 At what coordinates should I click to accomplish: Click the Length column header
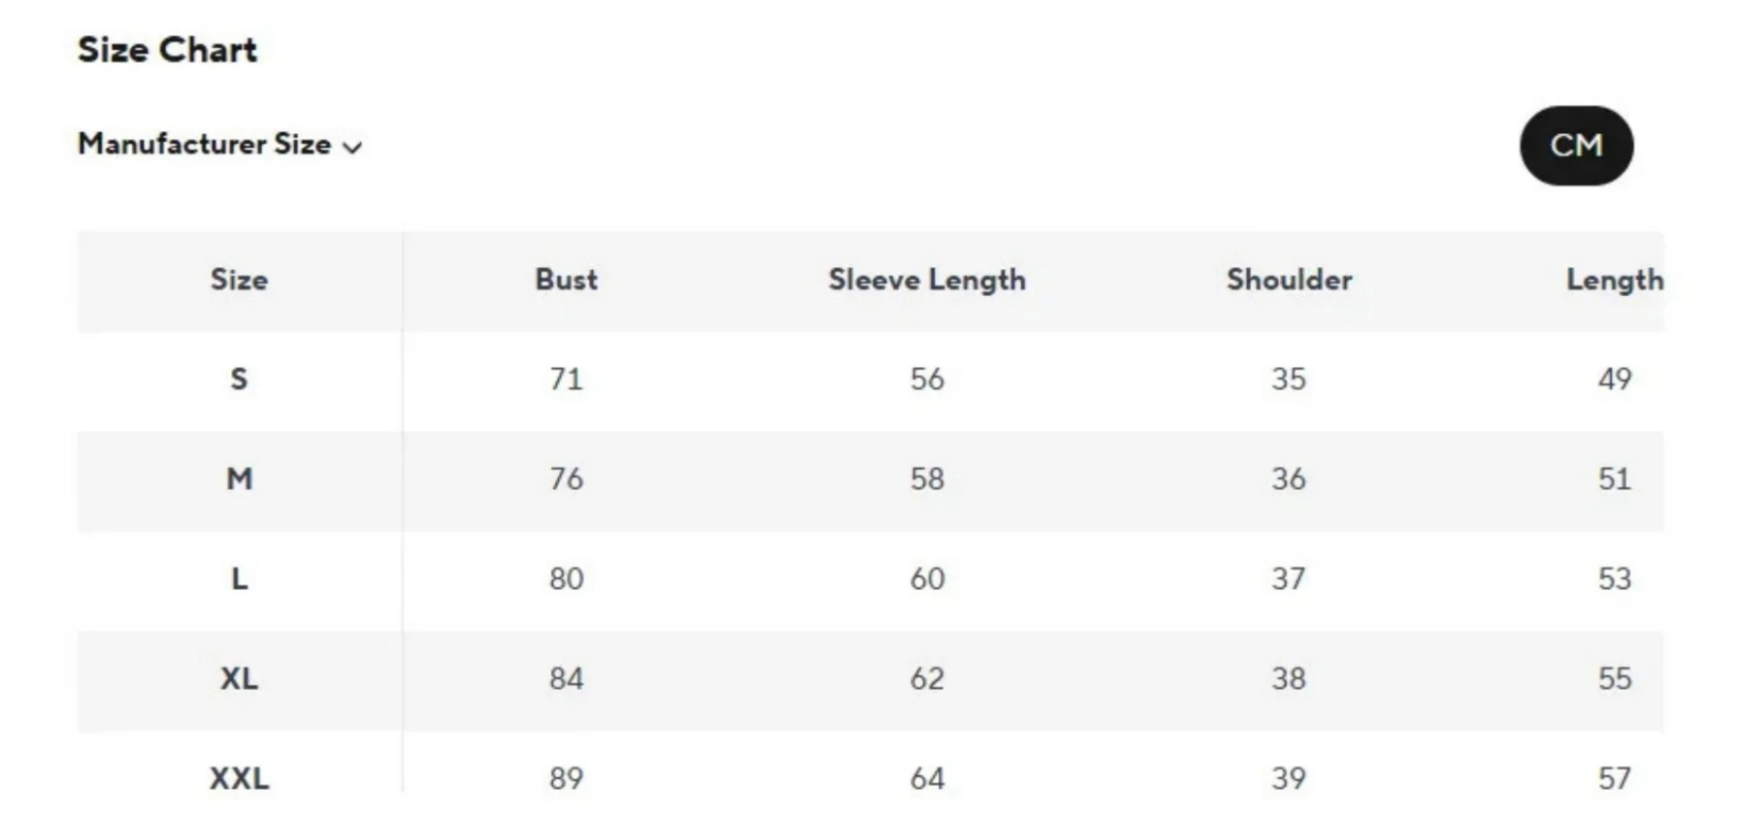coord(1615,280)
